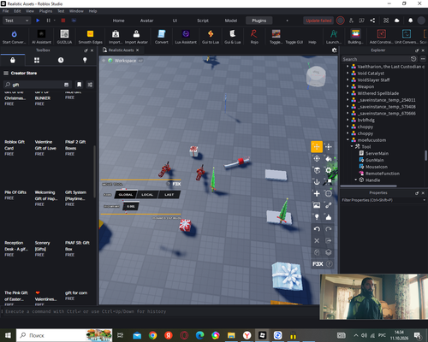The height and width of the screenshot is (342, 428).
Task: Switch to the Script ribbon tab
Action: tap(203, 21)
